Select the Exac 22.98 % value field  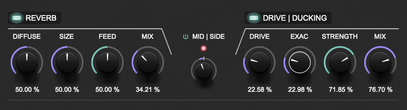click(x=300, y=90)
